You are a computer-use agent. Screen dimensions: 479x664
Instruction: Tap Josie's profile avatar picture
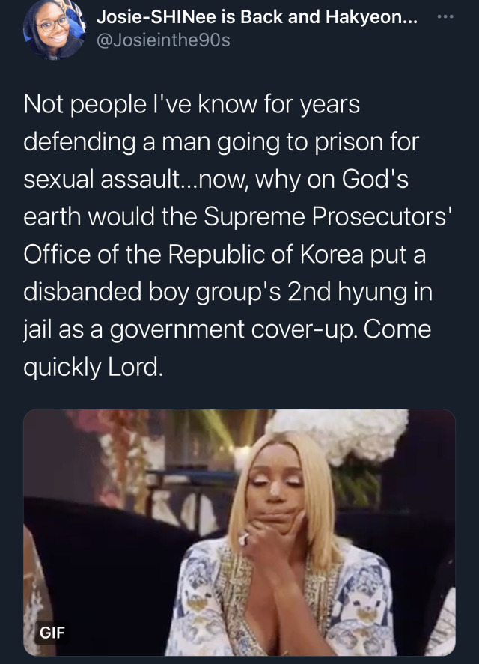(54, 28)
